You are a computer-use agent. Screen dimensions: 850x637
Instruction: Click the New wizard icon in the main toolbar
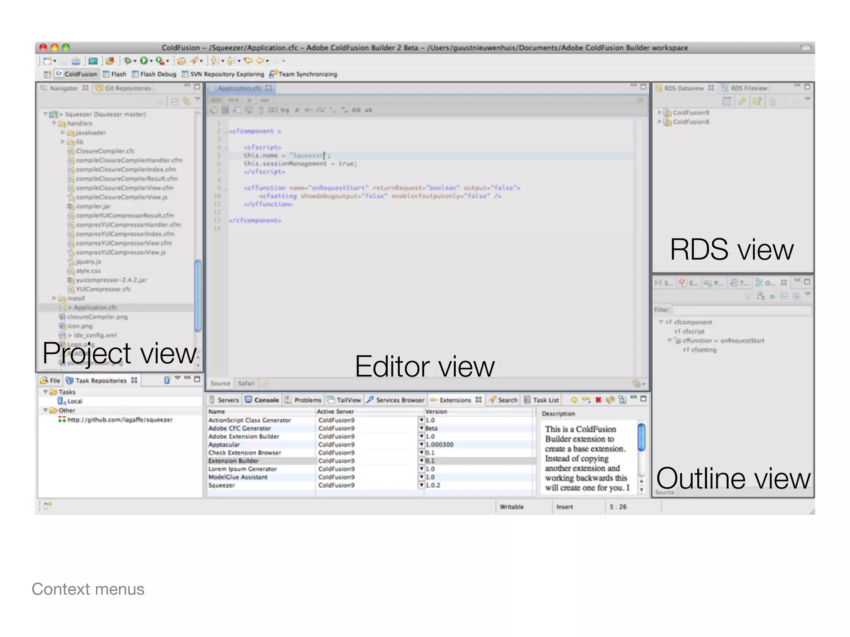[48, 61]
